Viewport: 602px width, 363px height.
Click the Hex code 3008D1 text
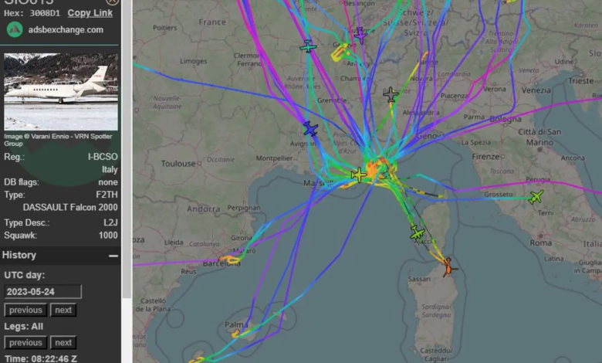coord(45,13)
